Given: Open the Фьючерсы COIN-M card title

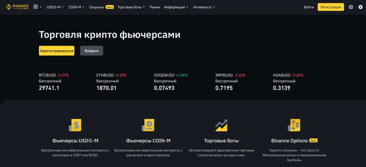Looking at the screenshot, I should [148, 141].
